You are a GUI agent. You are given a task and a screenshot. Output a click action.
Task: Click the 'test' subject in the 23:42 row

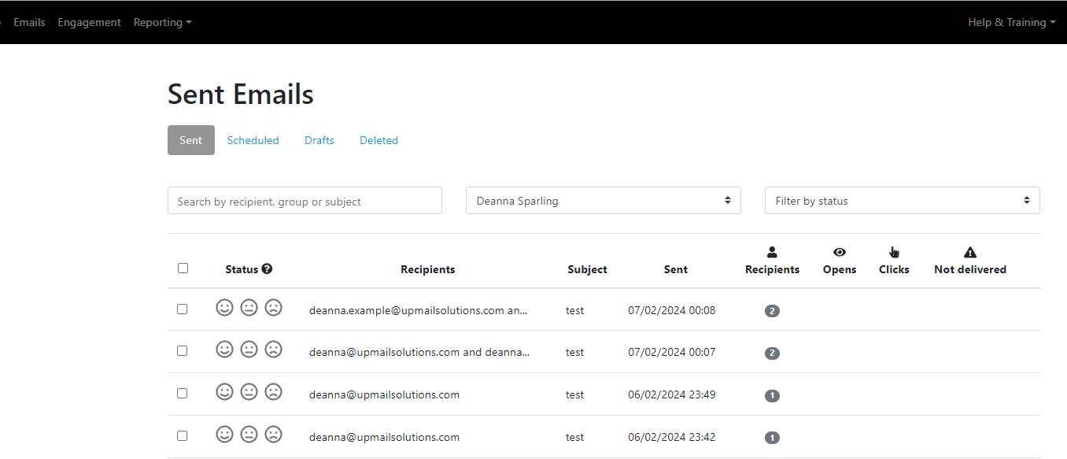click(x=574, y=437)
